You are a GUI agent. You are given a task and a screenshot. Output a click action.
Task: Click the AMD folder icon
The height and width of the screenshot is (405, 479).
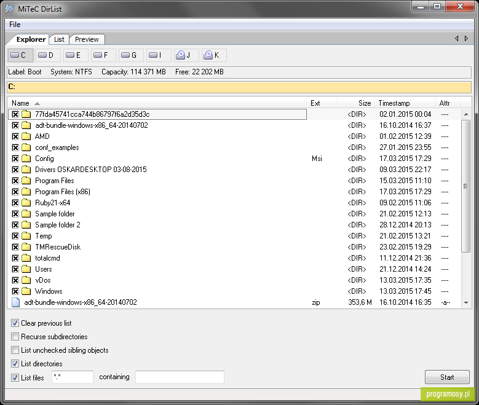(26, 136)
